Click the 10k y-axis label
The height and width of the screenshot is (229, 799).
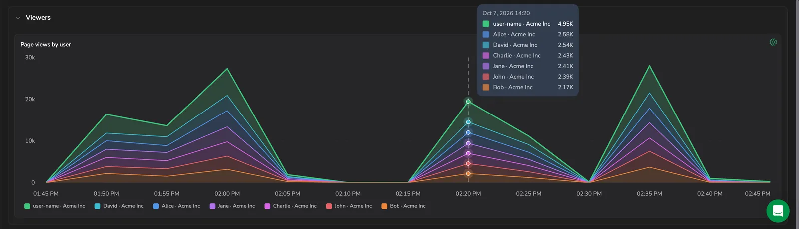[30, 141]
